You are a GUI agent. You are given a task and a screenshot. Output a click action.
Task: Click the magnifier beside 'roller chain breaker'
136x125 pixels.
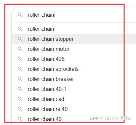20,79
